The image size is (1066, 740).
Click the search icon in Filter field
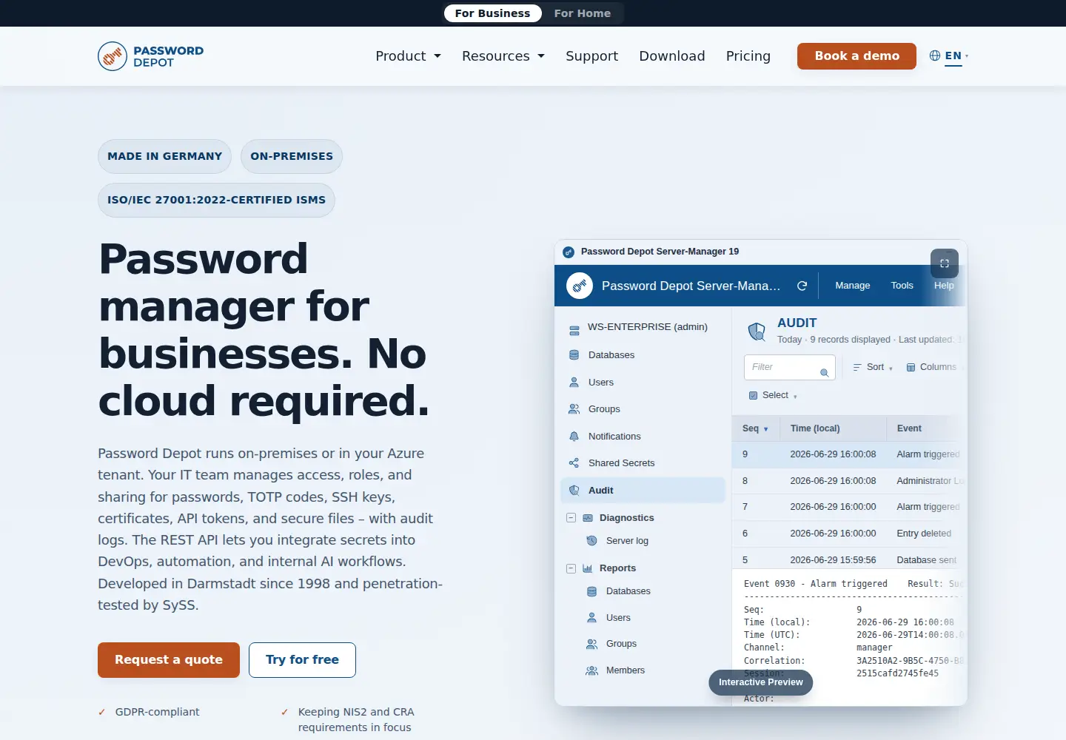tap(824, 373)
